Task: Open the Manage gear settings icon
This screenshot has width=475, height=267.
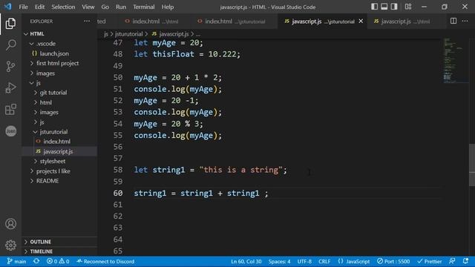Action: [x=10, y=245]
